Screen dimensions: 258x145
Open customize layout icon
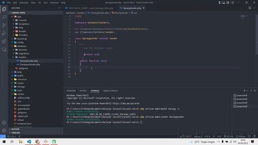point(233,2)
